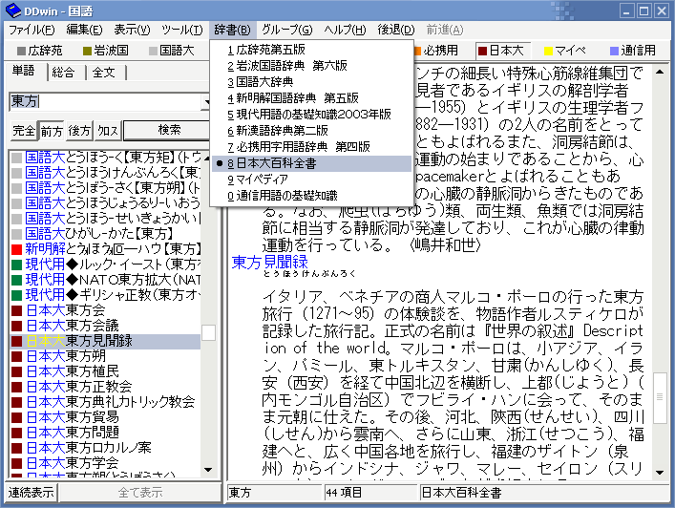Switch to the 総合 search tab

pos(64,73)
